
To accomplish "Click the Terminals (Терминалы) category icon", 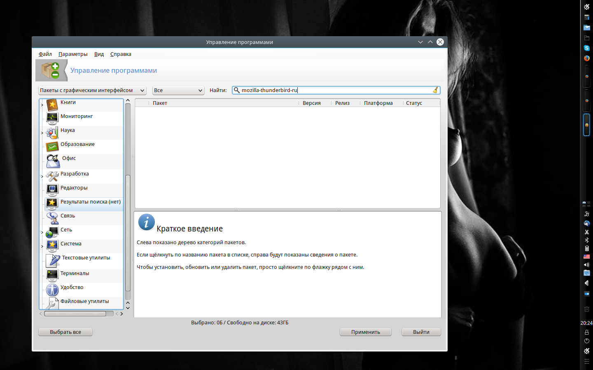I will click(52, 275).
